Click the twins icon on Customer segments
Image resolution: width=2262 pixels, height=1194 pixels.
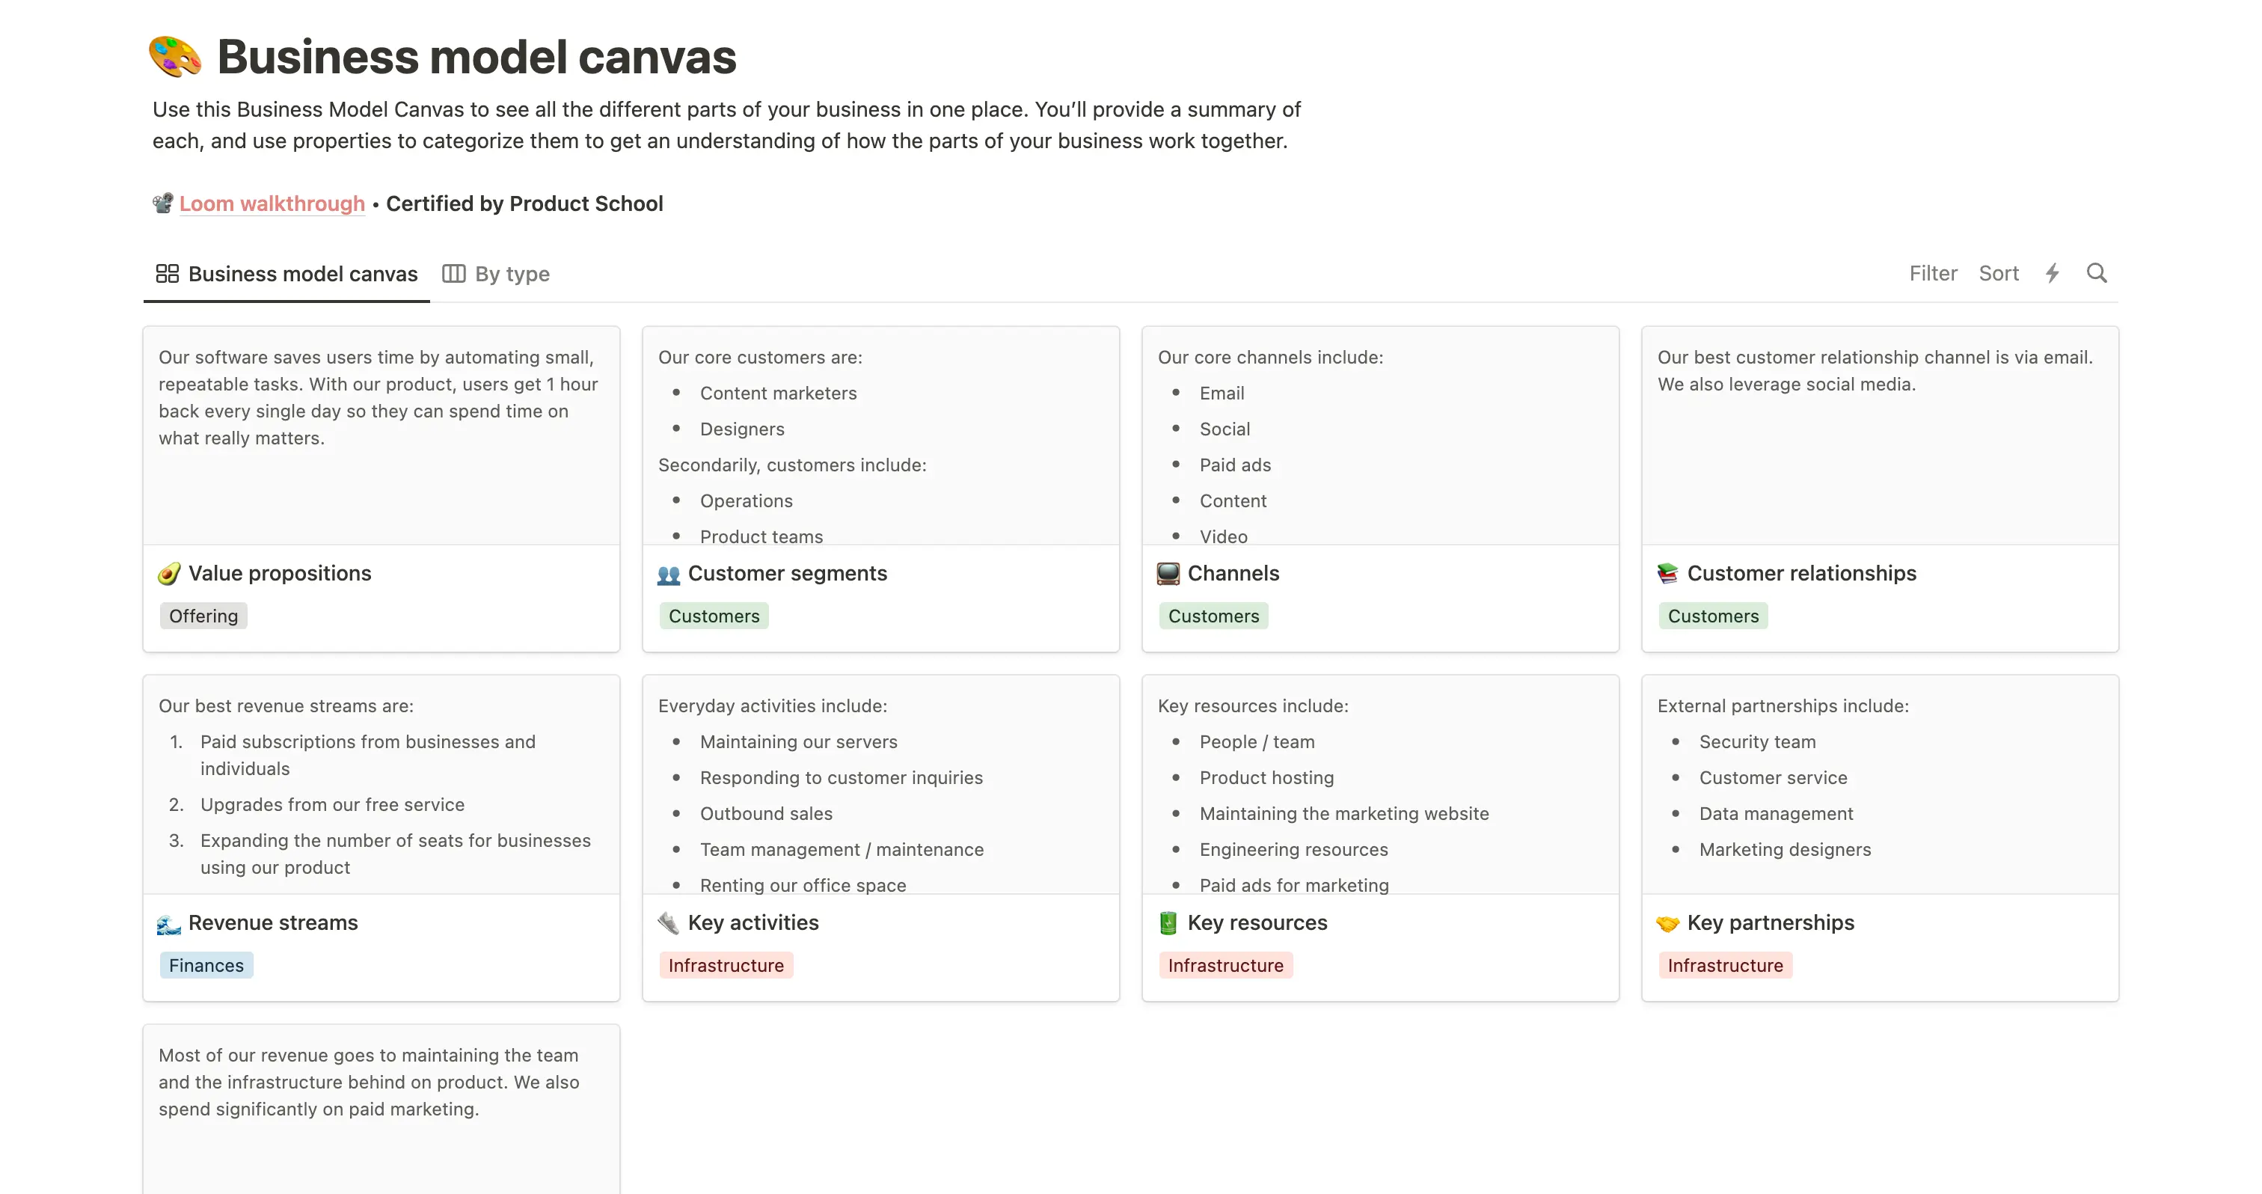(x=669, y=574)
